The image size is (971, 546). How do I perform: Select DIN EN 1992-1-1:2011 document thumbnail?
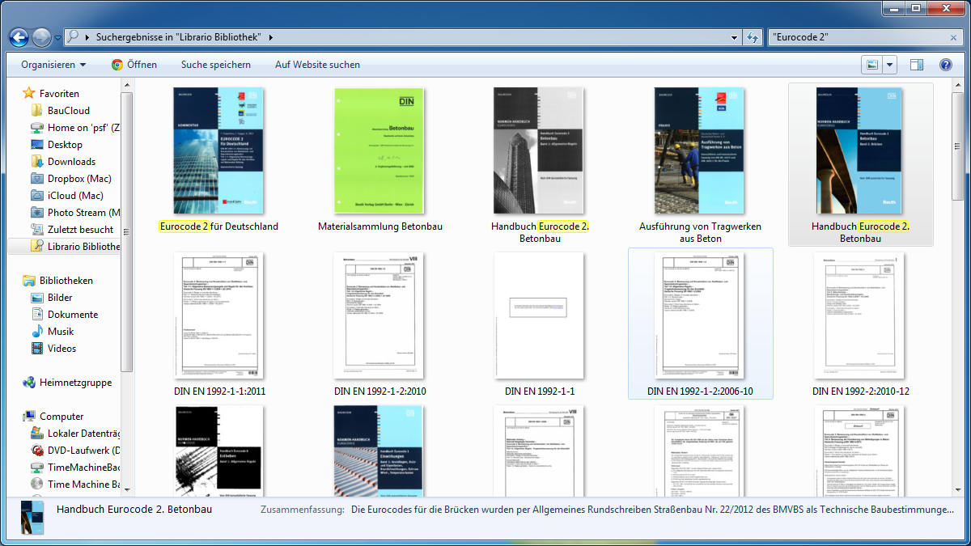click(x=218, y=315)
